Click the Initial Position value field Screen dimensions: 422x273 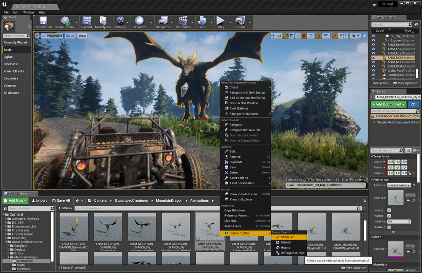point(399,222)
